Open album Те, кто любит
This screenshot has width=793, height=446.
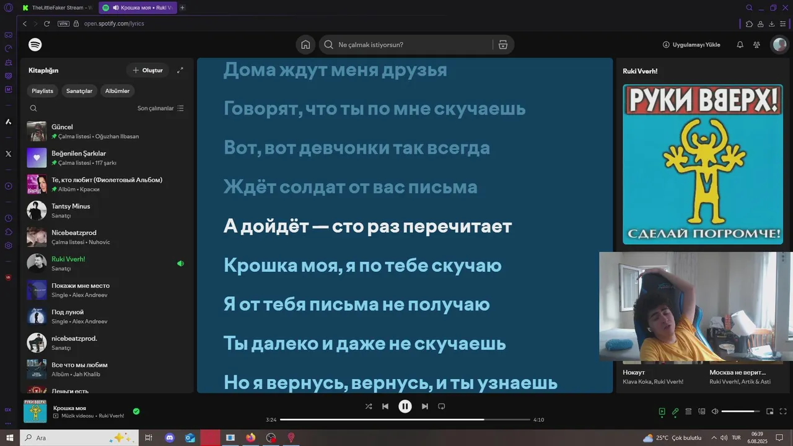pyautogui.click(x=107, y=184)
